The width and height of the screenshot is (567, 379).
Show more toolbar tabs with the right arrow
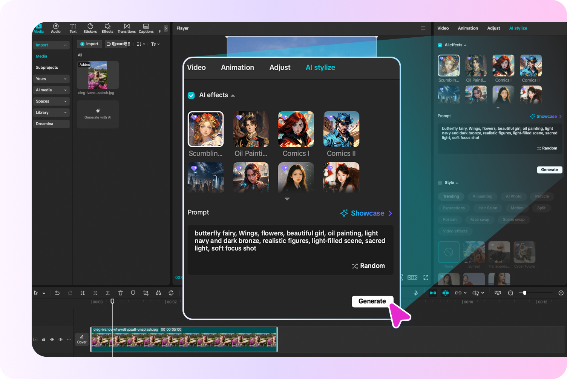click(166, 28)
